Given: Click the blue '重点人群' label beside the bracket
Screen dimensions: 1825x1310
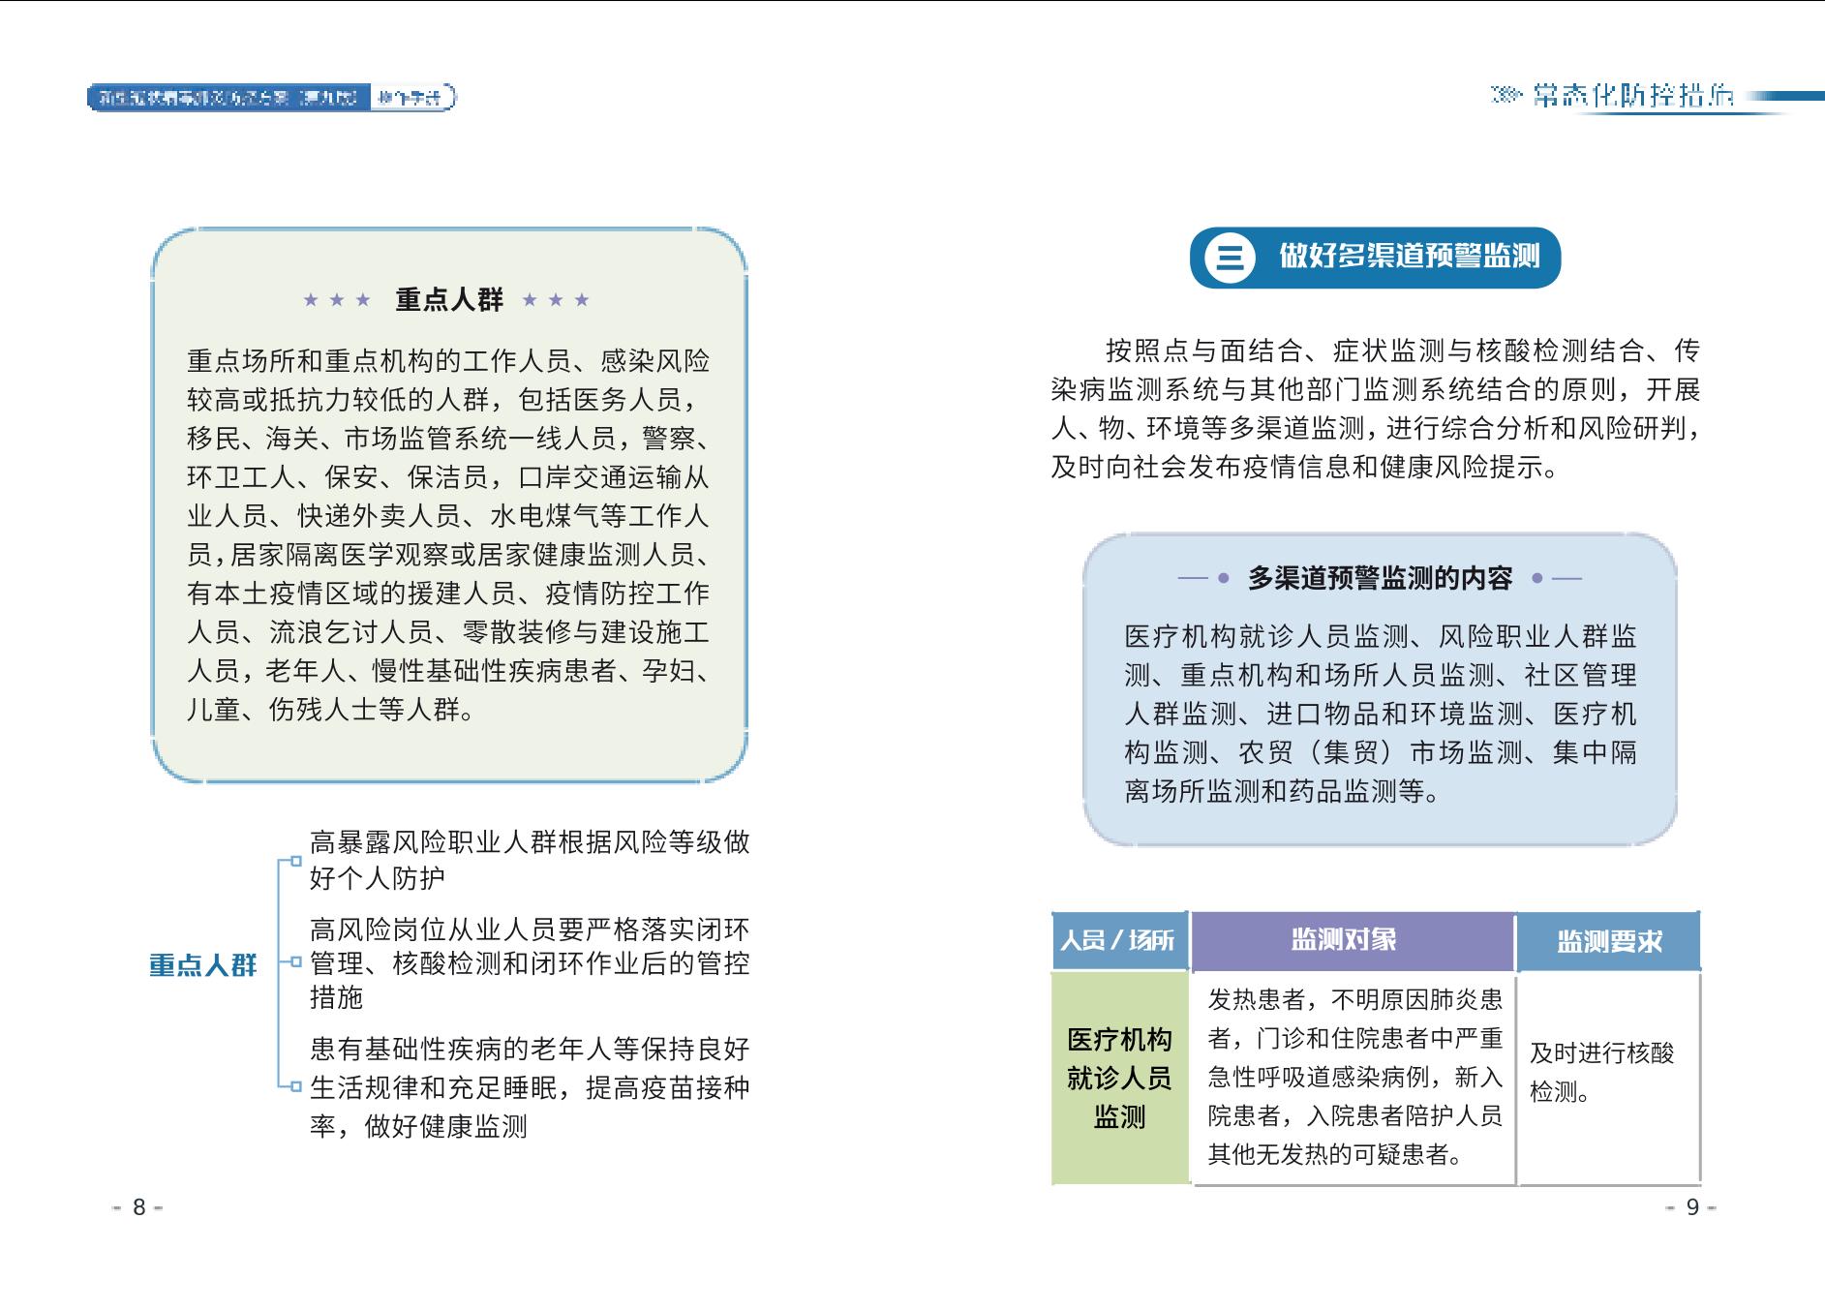Looking at the screenshot, I should coord(203,965).
